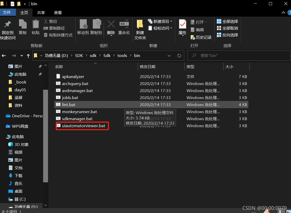Screen dimensions: 291x213
Task: Rename the selected file
Action: click(x=124, y=27)
